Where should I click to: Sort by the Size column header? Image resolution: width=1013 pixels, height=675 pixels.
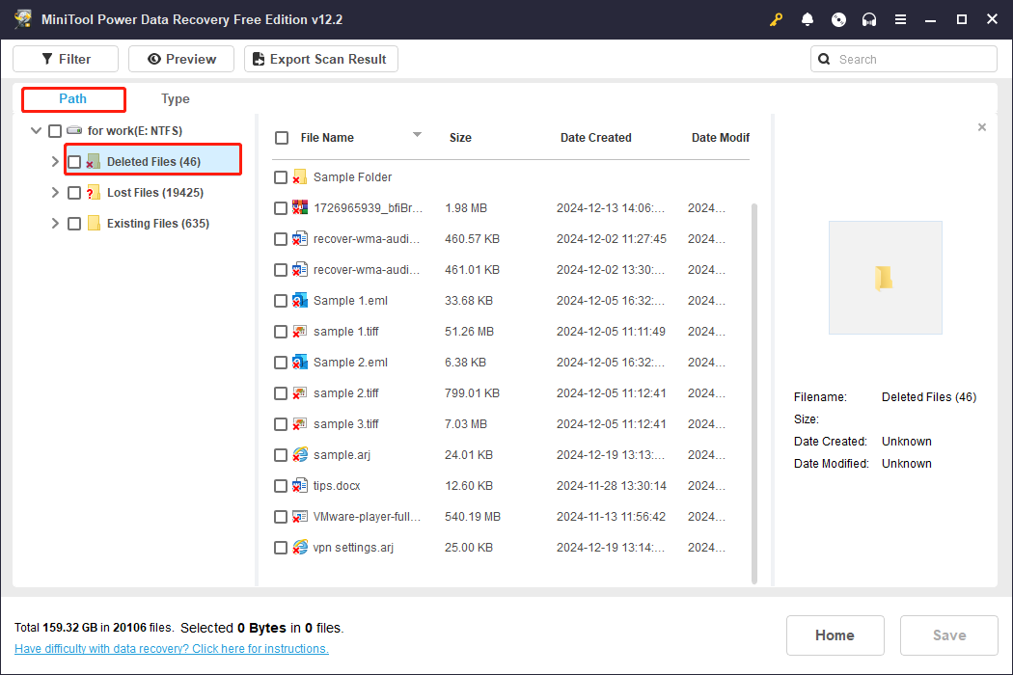(460, 138)
